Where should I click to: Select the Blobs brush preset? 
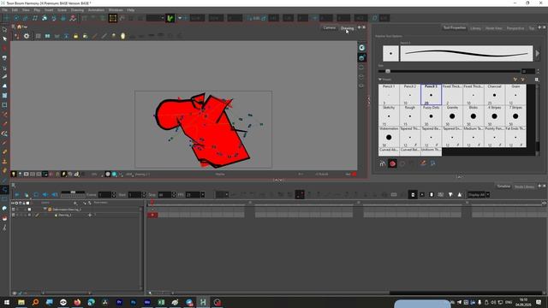click(x=474, y=115)
